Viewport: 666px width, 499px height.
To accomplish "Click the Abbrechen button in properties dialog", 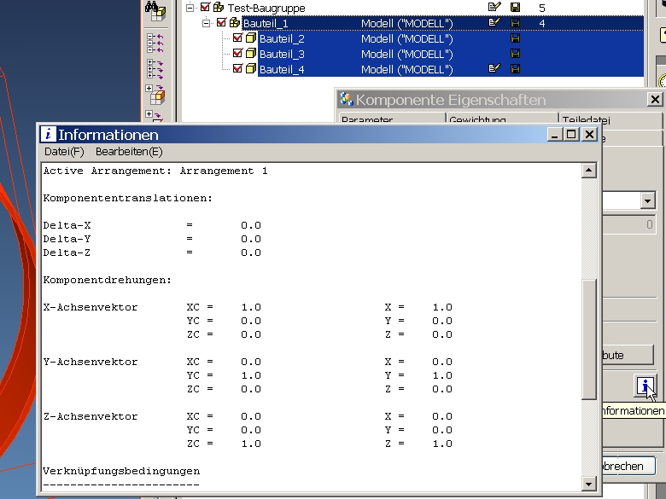I will (x=628, y=466).
